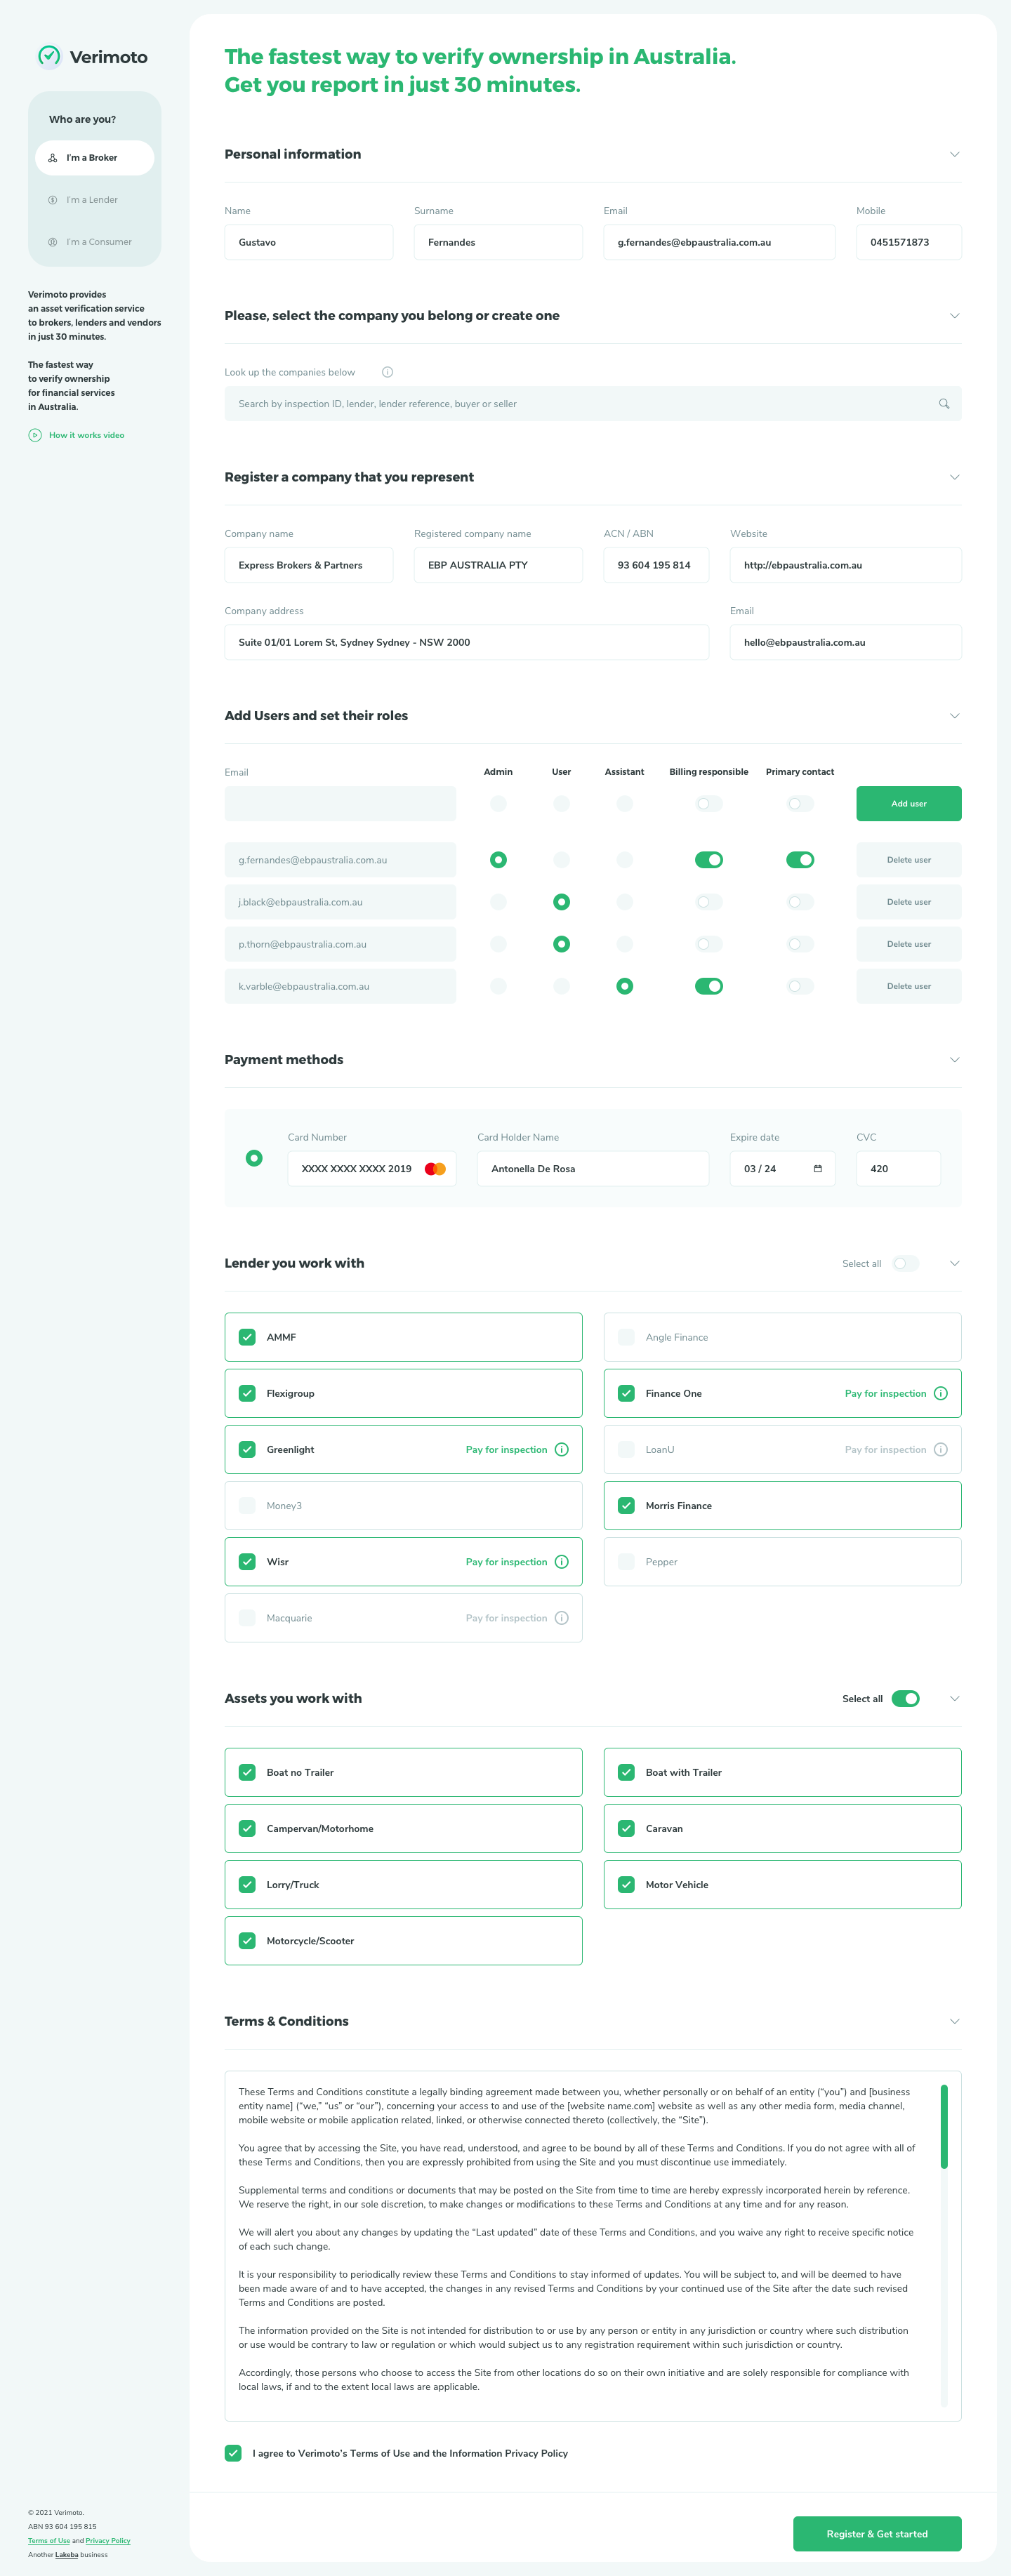Click Pay for inspection on Greenlight

click(x=507, y=1449)
